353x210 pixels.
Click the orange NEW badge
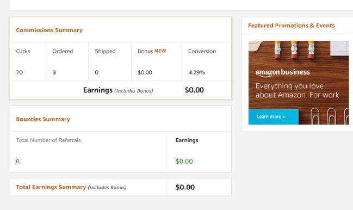coord(160,51)
